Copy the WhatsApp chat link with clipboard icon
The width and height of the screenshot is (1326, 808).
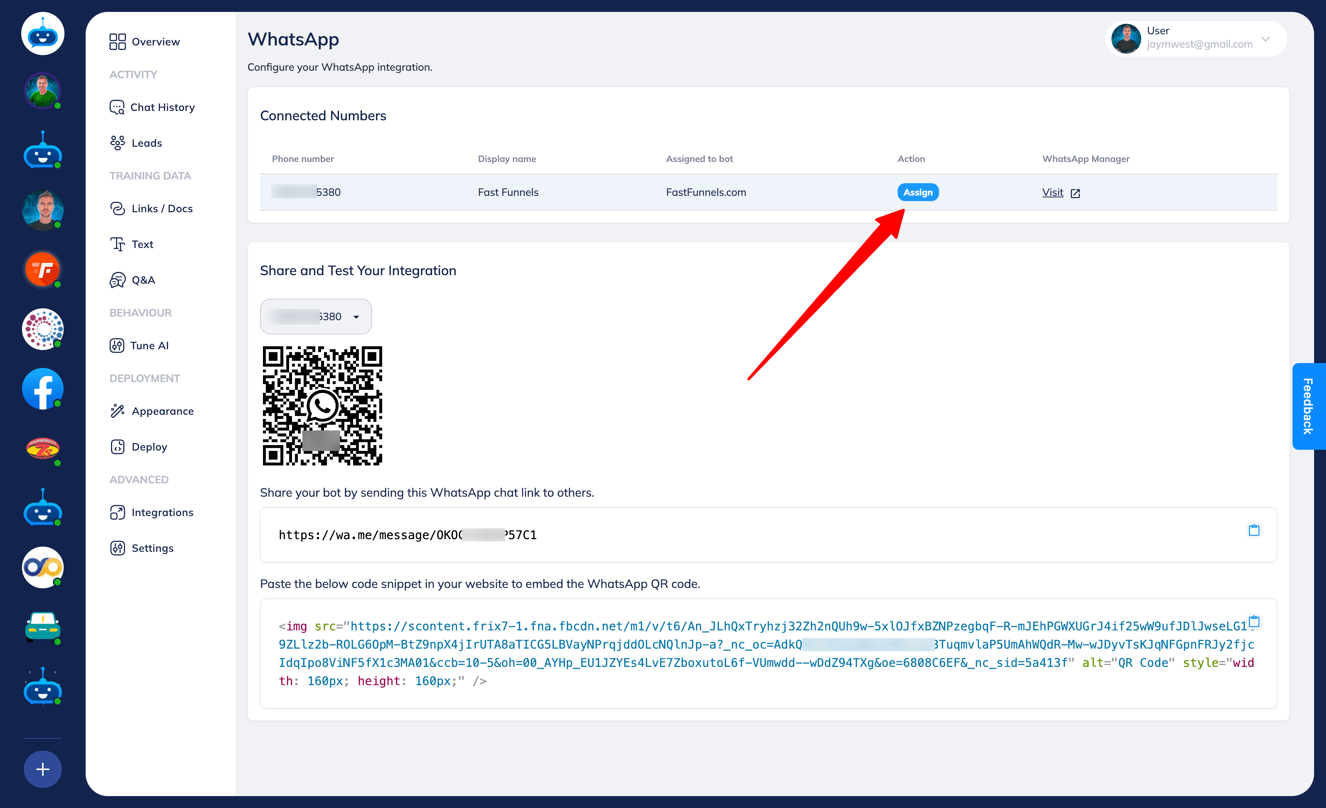1254,530
